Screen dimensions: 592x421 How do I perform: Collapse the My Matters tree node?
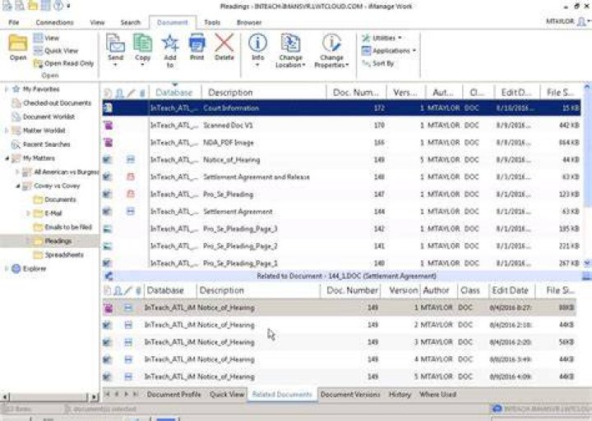coord(7,158)
